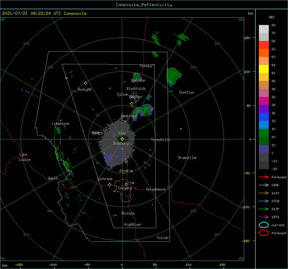Click the yellow diamond marker beside RockyMH

(x=85, y=83)
